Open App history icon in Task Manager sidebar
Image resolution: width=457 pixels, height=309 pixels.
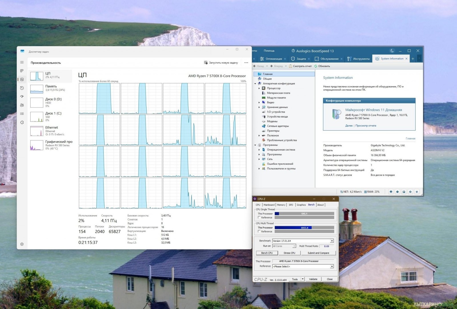click(x=22, y=88)
